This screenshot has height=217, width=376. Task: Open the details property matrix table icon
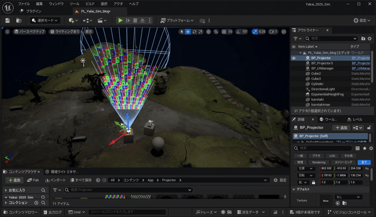click(x=358, y=148)
